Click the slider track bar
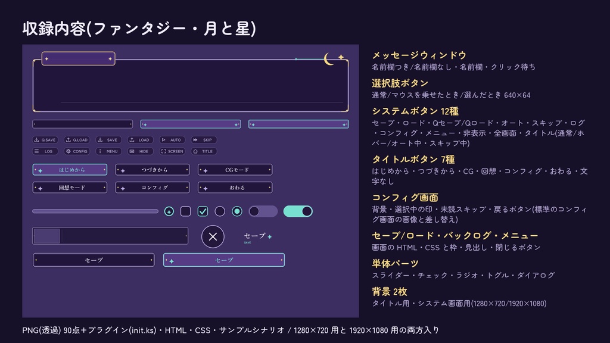The image size is (610, 343). point(95,211)
